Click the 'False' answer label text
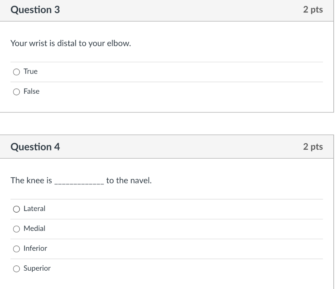The height and width of the screenshot is (289, 335). coord(31,91)
